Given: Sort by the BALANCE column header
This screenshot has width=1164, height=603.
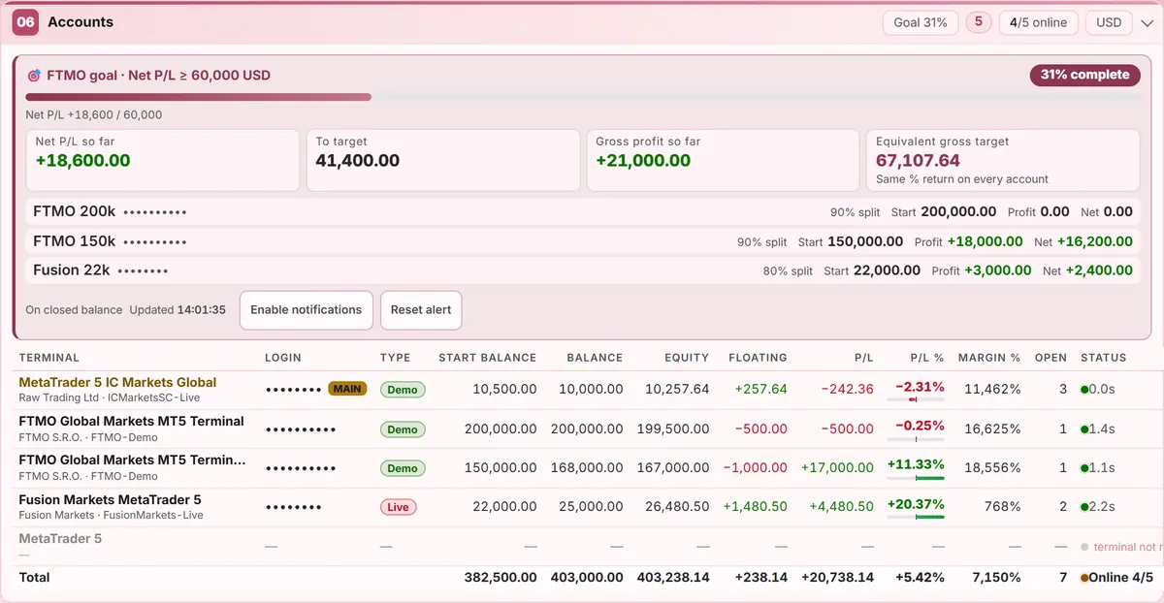Looking at the screenshot, I should click(x=595, y=358).
